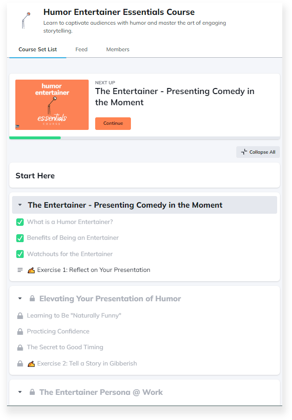Toggle completion for "Benefits of Being an Entertainer"
Viewport: 292px width, 420px height.
tap(19, 238)
